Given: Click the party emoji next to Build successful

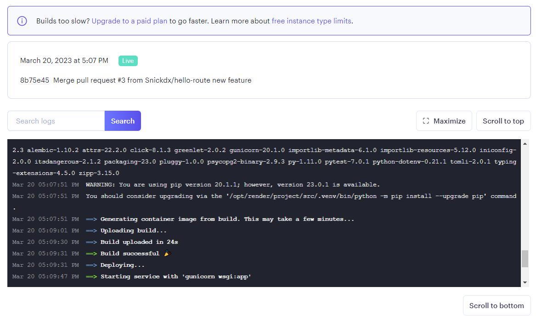Looking at the screenshot, I should coord(167,253).
